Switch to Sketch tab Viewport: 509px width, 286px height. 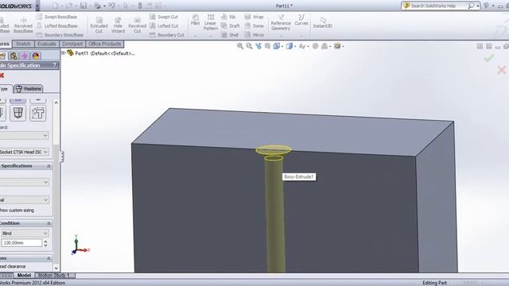(23, 44)
